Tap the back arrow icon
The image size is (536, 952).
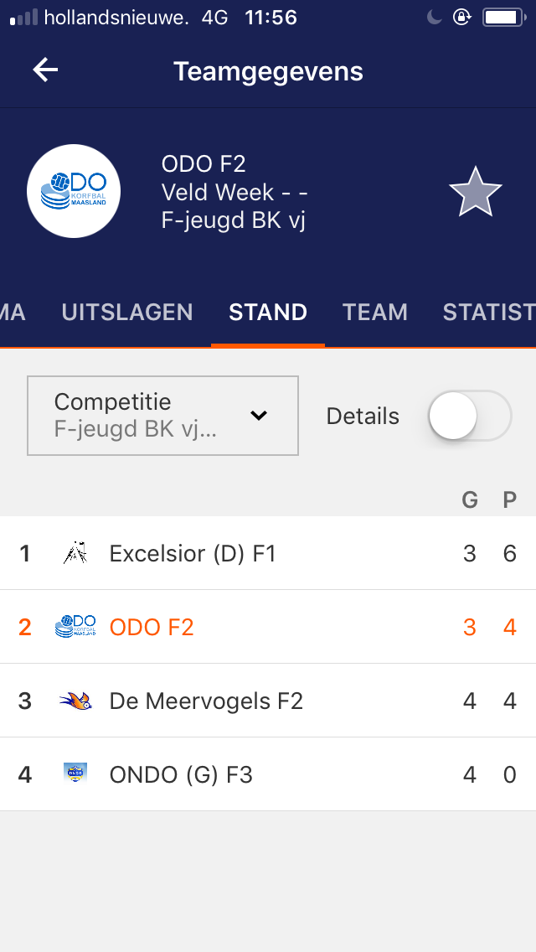pyautogui.click(x=45, y=70)
